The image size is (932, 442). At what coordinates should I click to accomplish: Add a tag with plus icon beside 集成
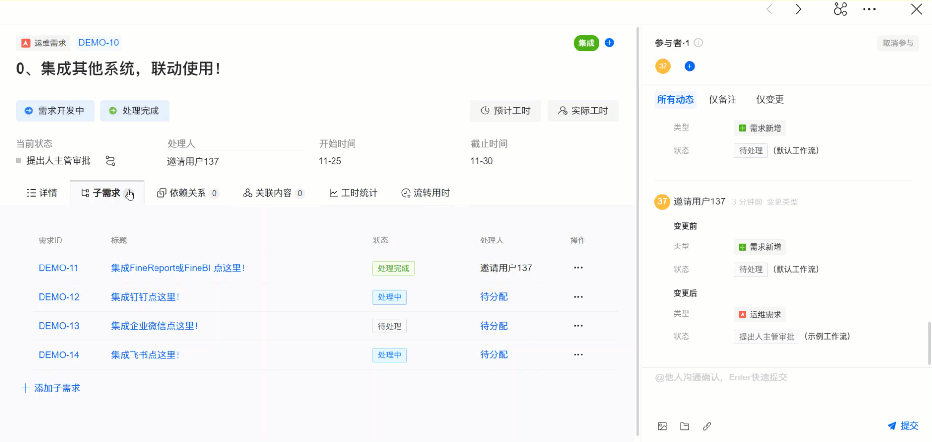click(x=609, y=43)
